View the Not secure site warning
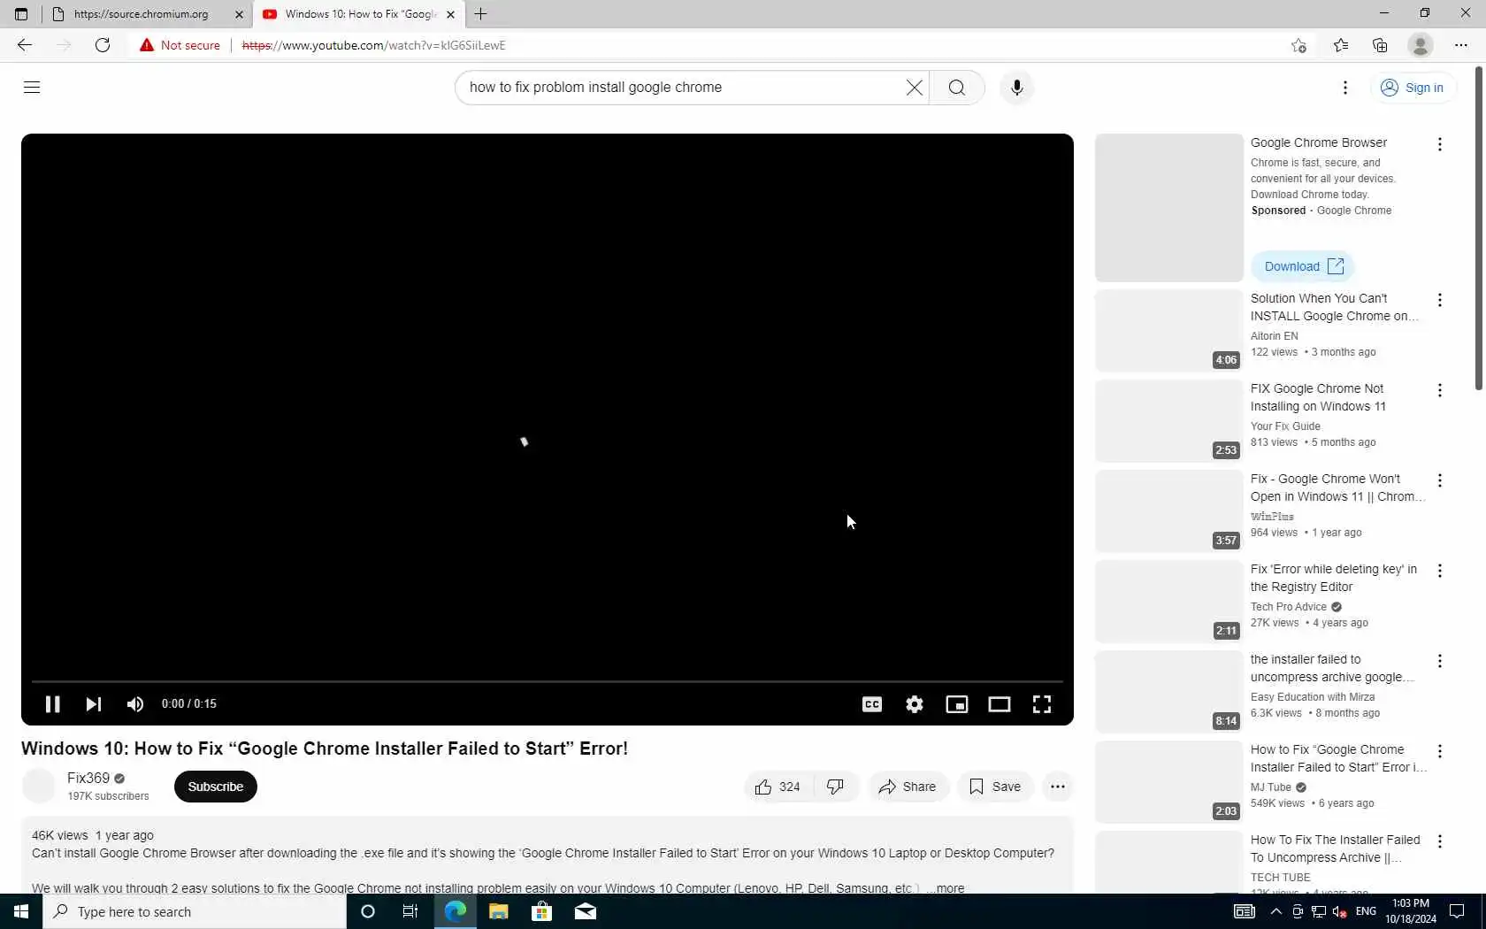The height and width of the screenshot is (929, 1486). [x=180, y=45]
